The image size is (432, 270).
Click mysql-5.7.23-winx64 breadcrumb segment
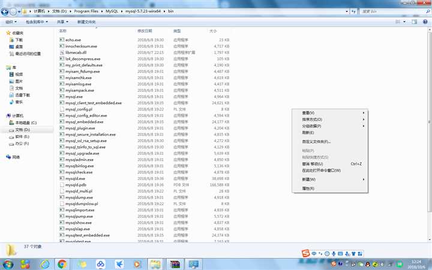tap(143, 11)
